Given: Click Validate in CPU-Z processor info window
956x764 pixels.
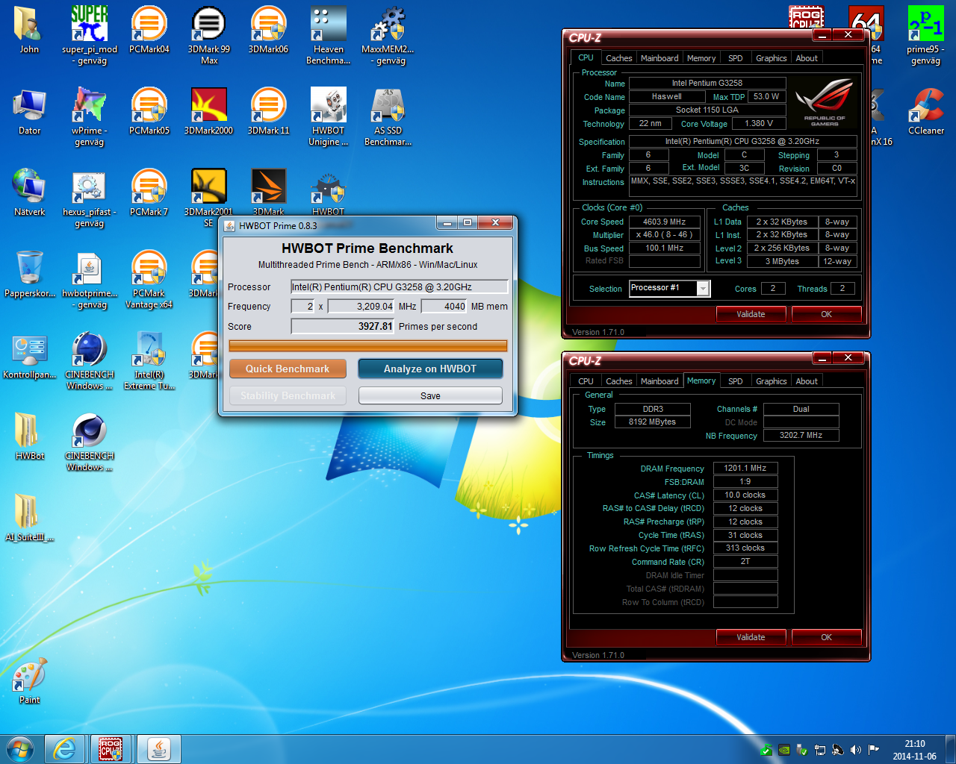Looking at the screenshot, I should 751,314.
